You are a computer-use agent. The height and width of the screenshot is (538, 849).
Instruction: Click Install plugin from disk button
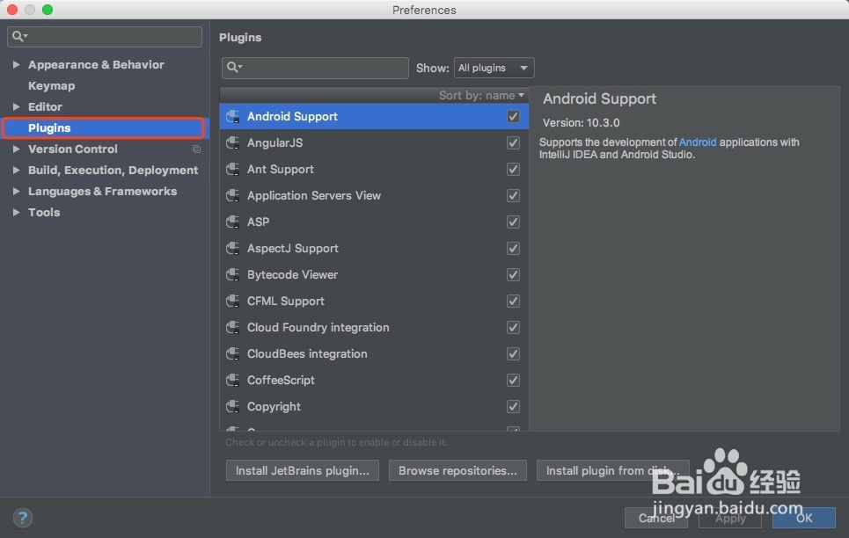tap(612, 471)
